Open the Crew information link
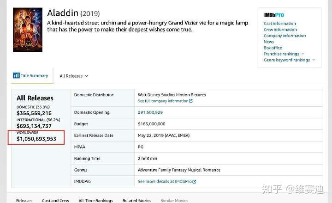Image resolution: width=332 pixels, height=203 pixels. pos(280,30)
